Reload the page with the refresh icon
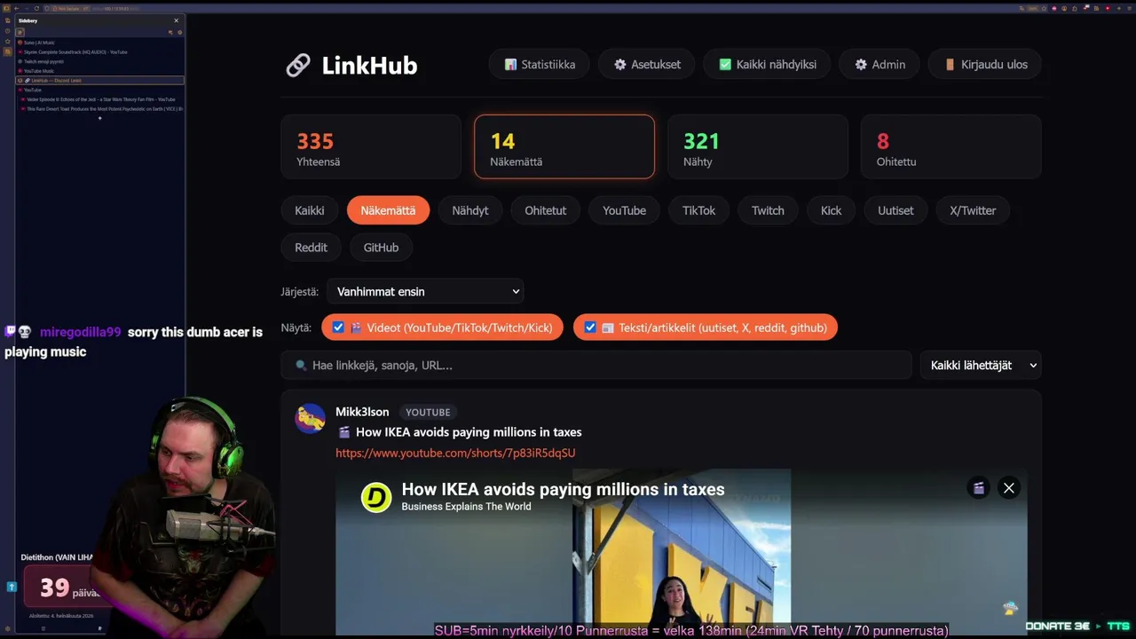Screen dimensions: 1136x639 tap(36, 8)
